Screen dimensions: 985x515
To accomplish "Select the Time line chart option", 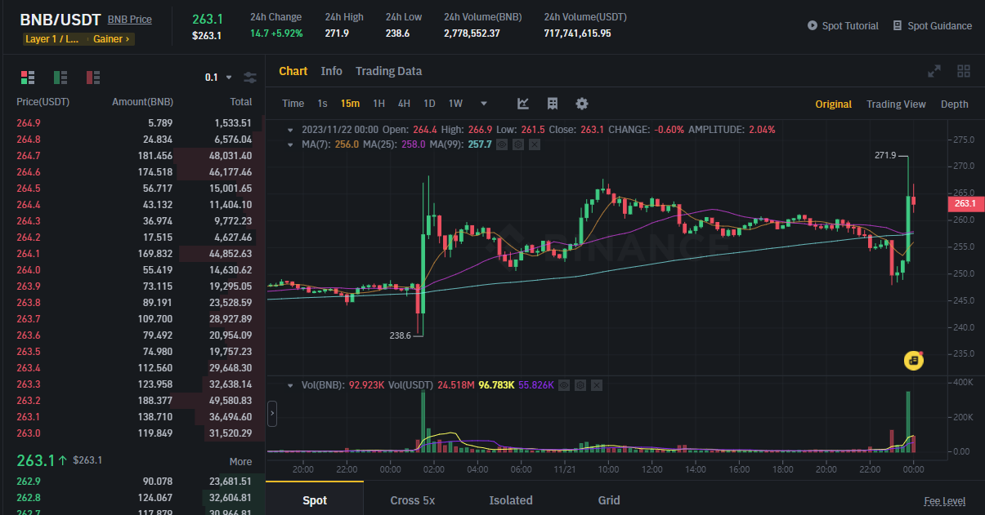I will coord(293,104).
